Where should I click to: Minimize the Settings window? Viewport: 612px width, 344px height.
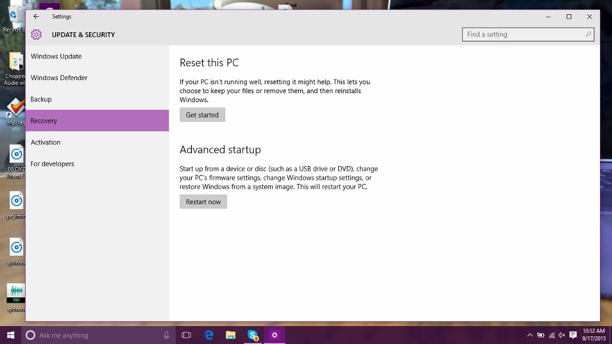(x=549, y=16)
